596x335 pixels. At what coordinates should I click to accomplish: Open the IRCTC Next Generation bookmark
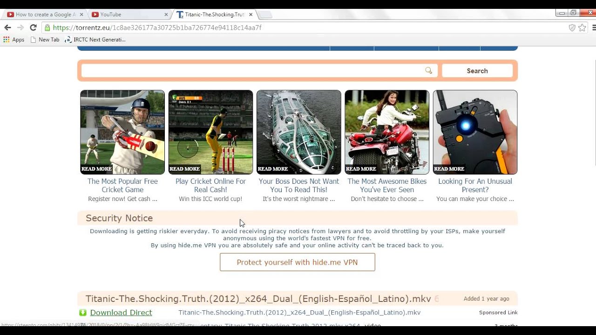tap(95, 40)
